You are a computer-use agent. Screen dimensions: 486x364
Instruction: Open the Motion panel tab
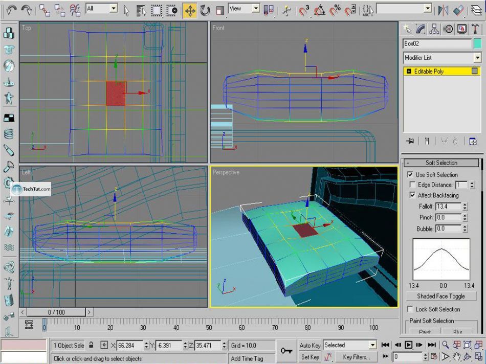448,29
